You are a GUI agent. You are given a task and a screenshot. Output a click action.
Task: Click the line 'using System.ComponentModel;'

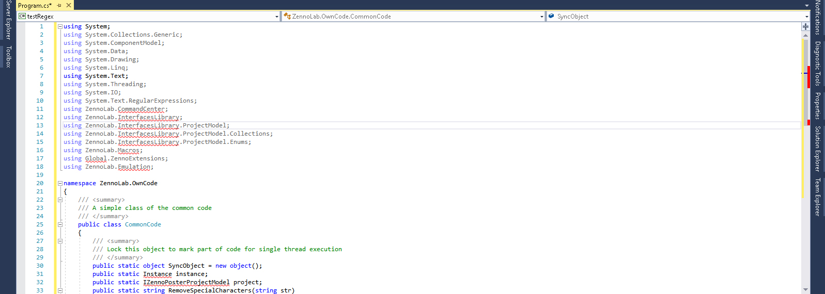coord(114,43)
